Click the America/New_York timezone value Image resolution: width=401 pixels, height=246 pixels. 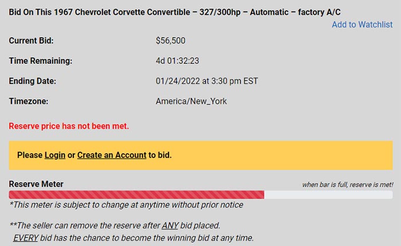coord(191,101)
